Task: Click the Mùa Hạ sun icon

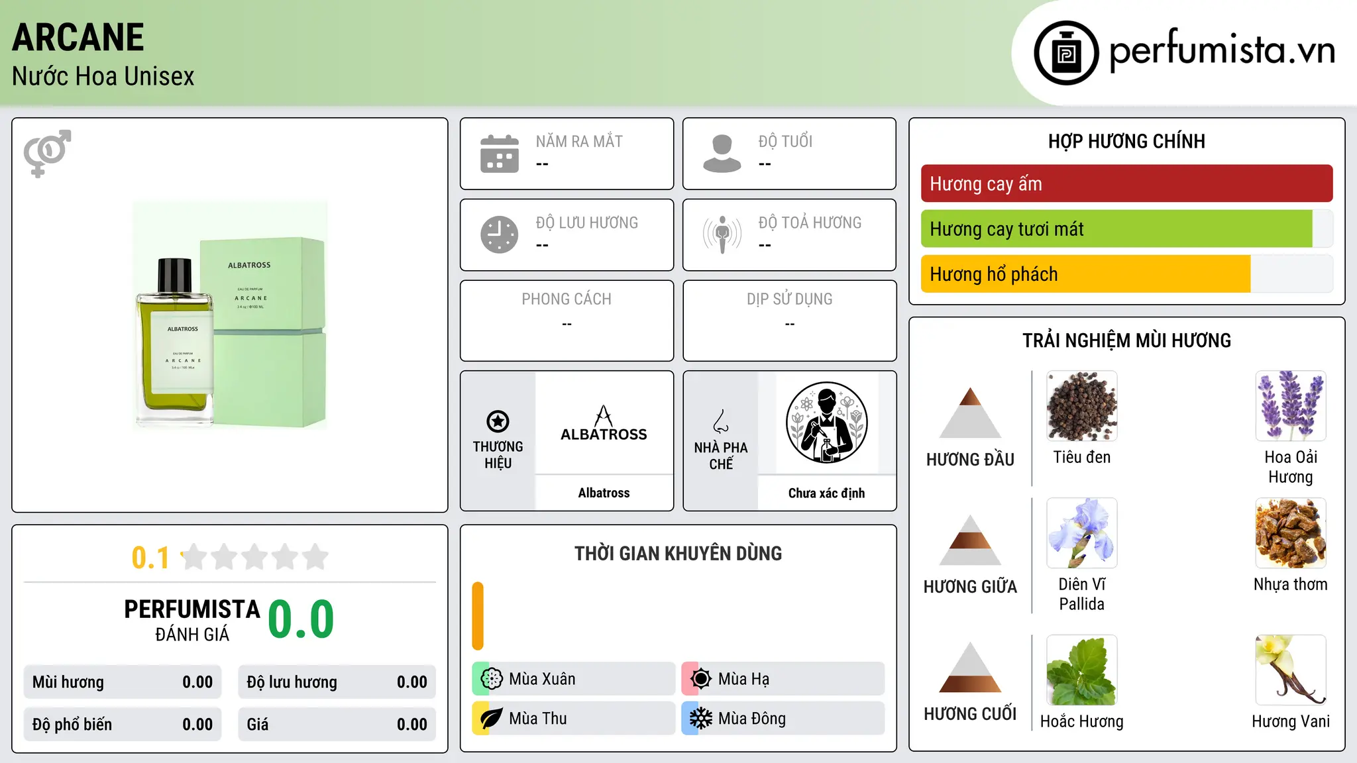Action: 701,679
